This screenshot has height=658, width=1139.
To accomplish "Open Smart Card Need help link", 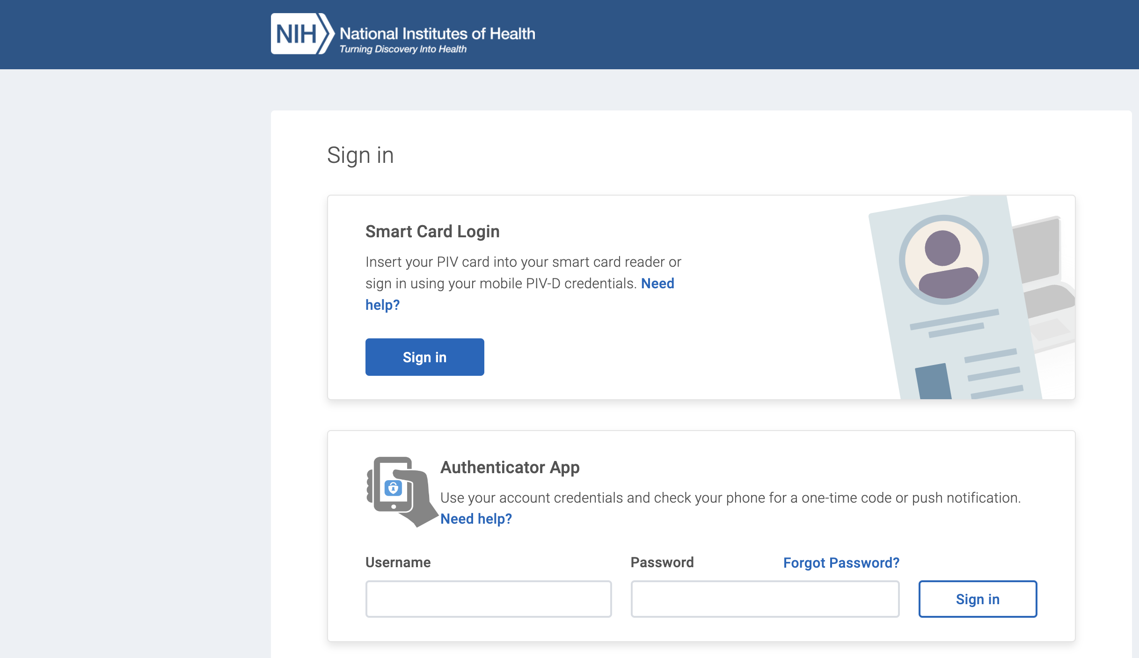I will pos(657,284).
